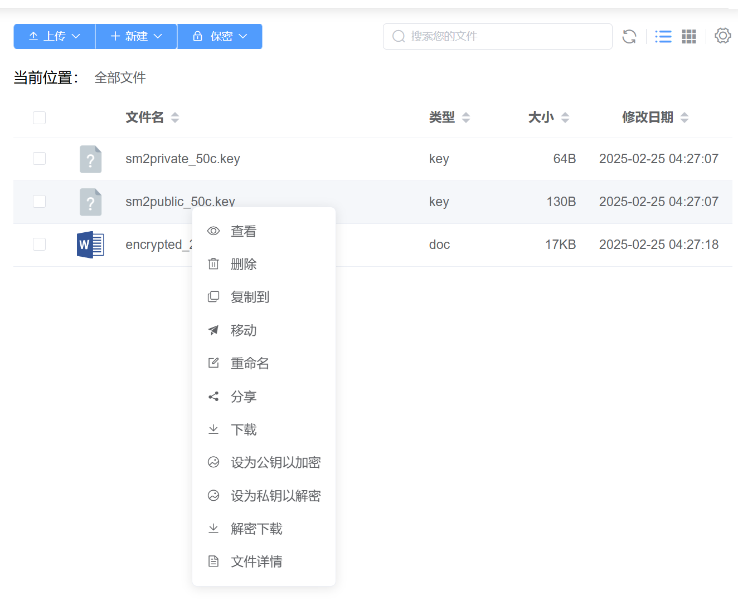738x606 pixels.
Task: Click the 保密 button label
Action: pos(221,36)
